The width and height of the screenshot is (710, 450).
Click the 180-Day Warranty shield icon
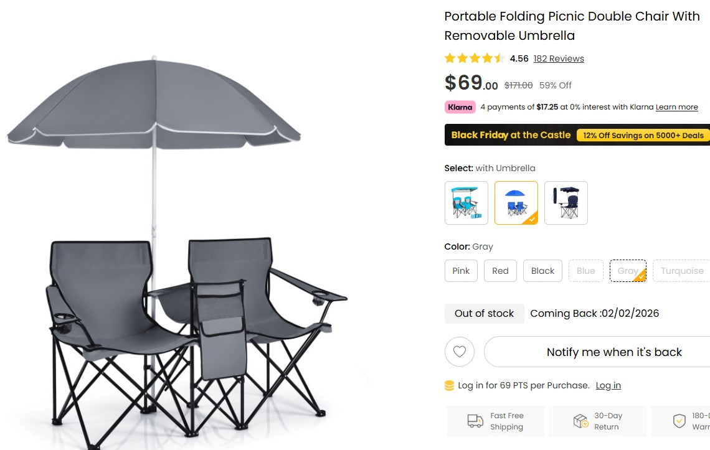tap(678, 421)
